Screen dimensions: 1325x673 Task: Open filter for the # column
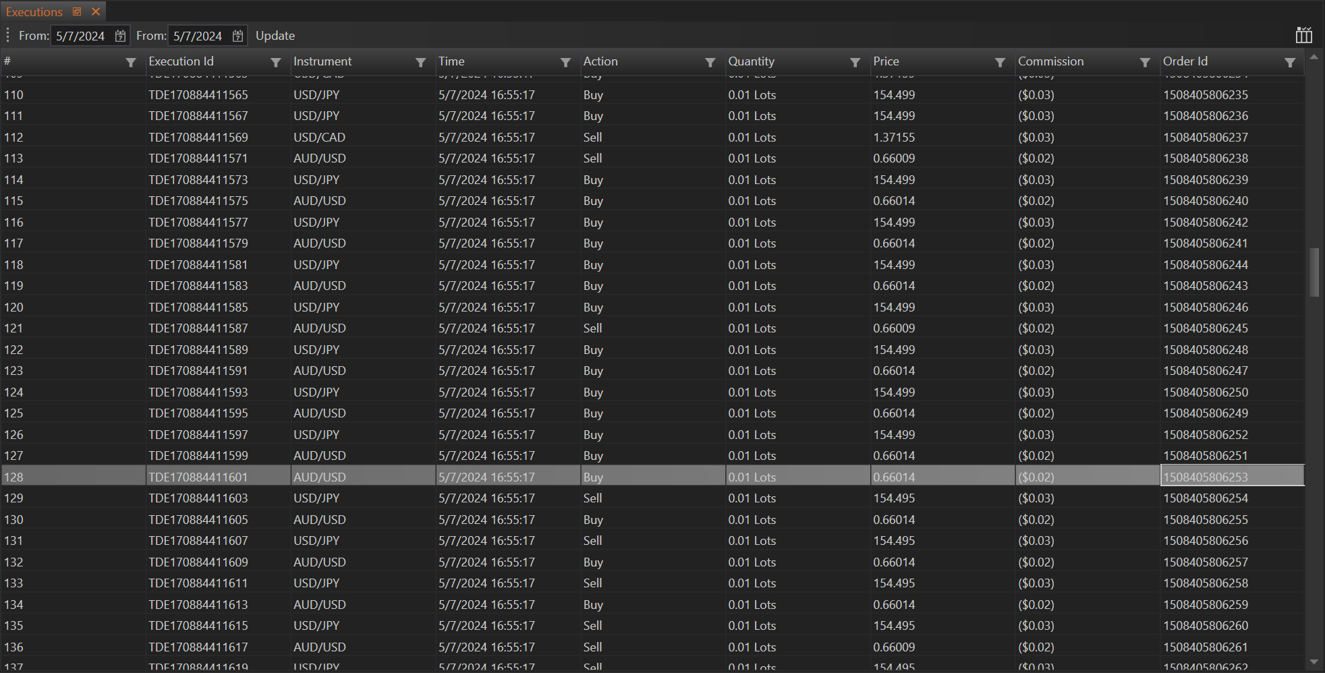[x=131, y=63]
